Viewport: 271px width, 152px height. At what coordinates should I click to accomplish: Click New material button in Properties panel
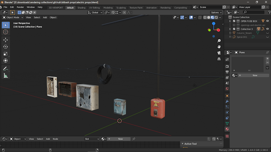pos(255,75)
